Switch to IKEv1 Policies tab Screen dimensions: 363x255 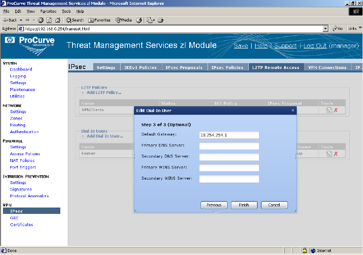pyautogui.click(x=140, y=68)
